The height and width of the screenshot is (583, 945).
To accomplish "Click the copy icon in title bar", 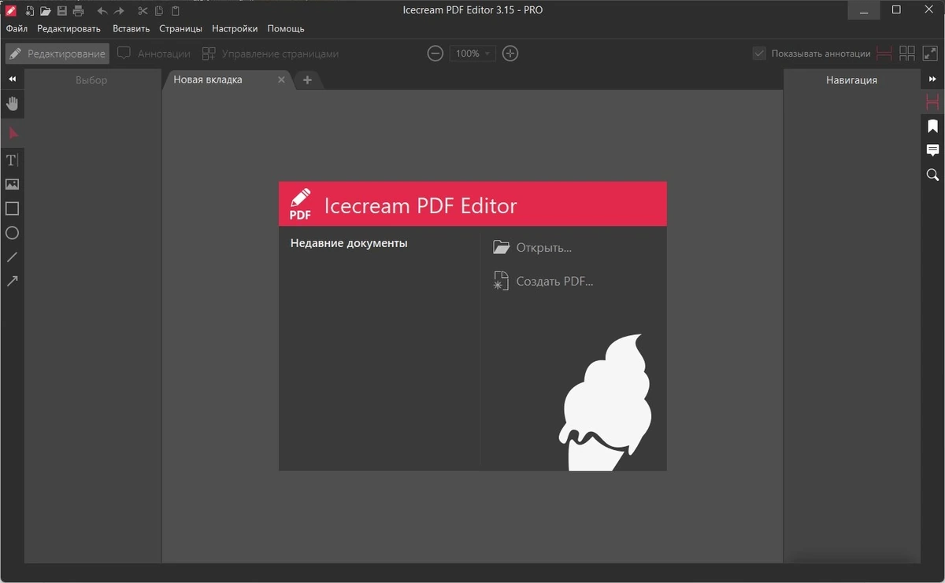I will pyautogui.click(x=159, y=11).
